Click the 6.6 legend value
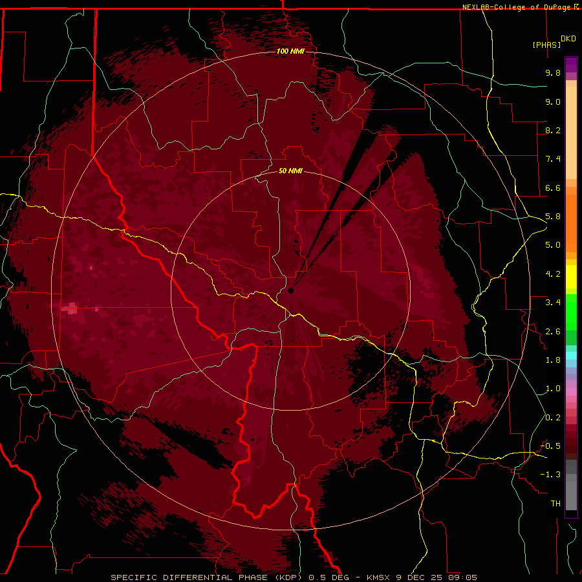 coord(553,188)
